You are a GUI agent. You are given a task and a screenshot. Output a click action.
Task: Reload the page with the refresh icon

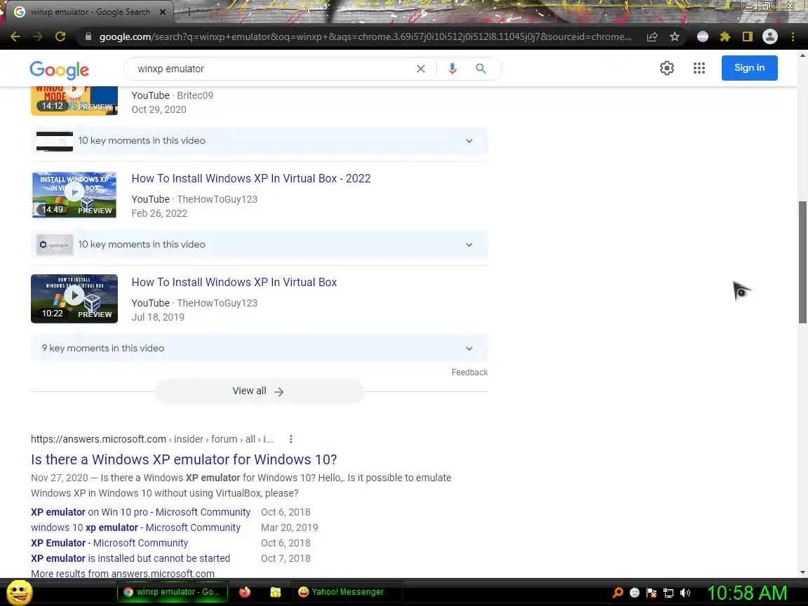[x=60, y=36]
